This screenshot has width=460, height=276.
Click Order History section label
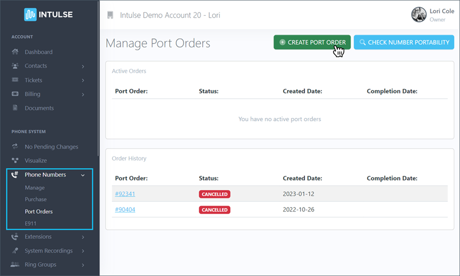point(129,158)
